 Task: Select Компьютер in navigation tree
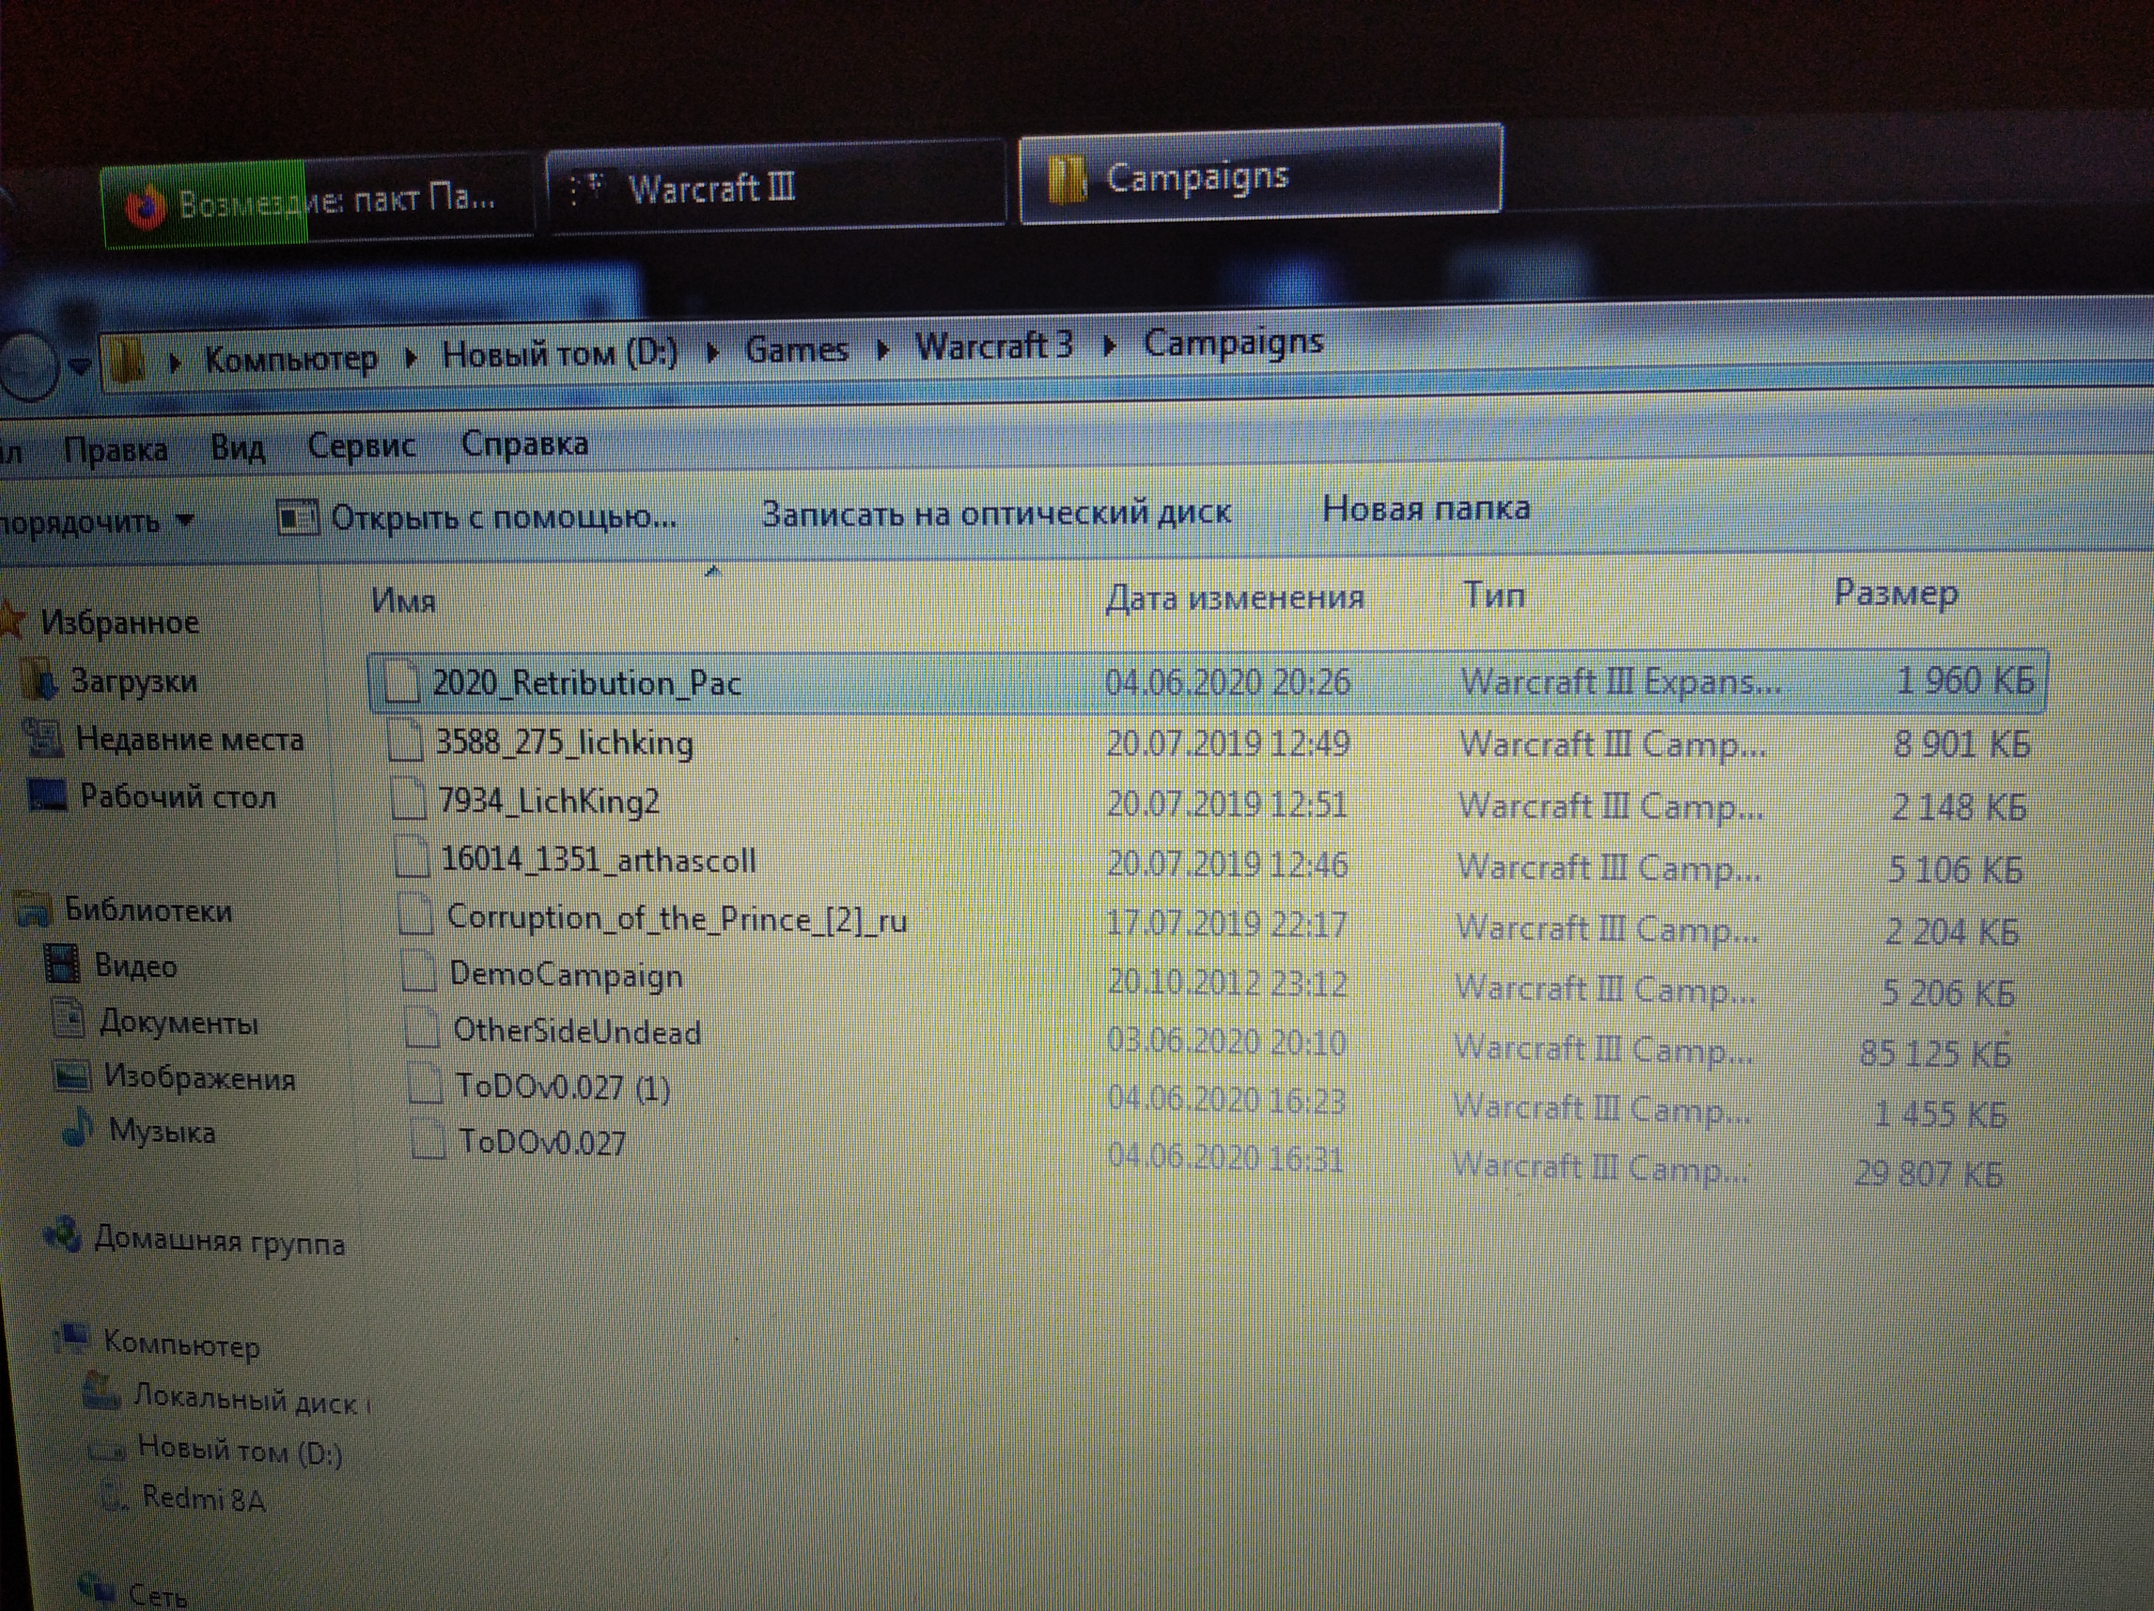click(181, 1345)
